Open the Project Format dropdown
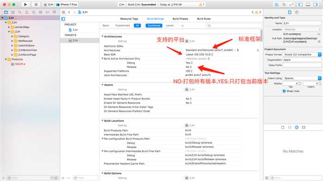The image size is (323, 181). coord(302,54)
